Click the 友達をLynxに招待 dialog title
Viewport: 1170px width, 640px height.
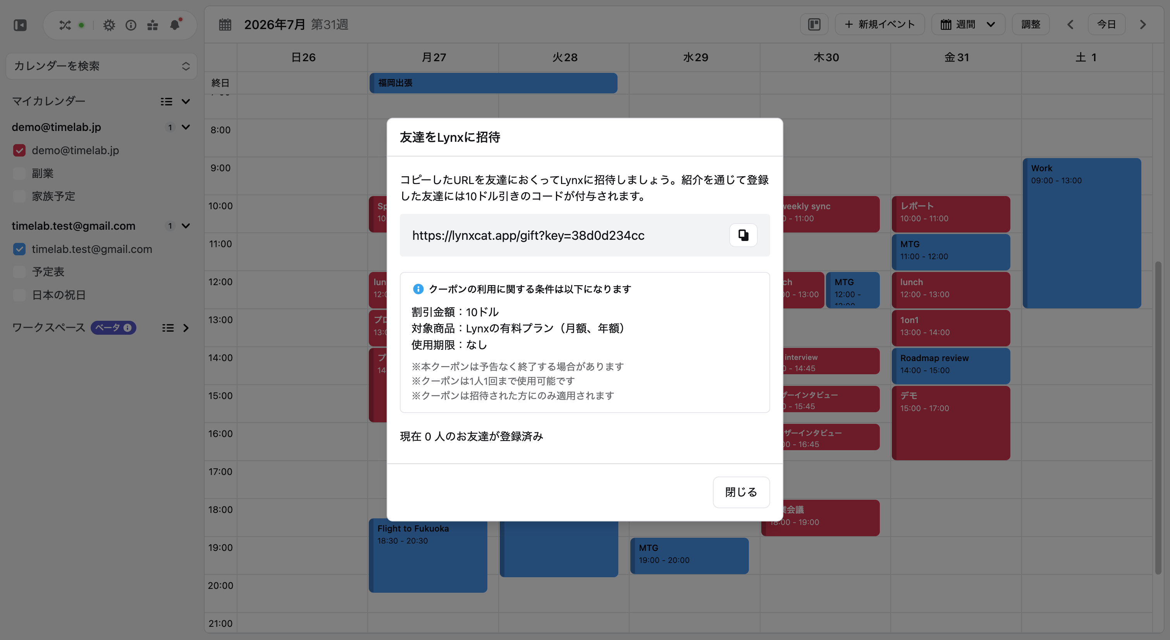click(450, 137)
